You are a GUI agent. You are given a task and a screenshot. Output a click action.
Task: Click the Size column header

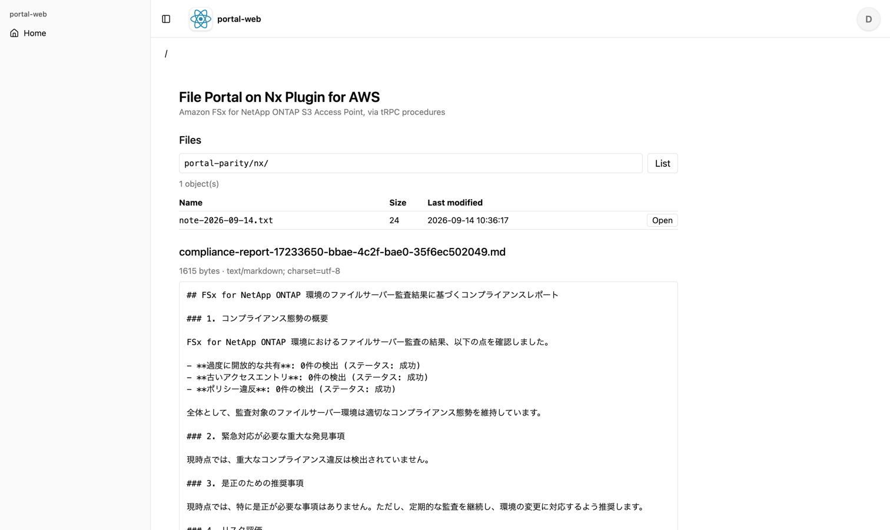pyautogui.click(x=397, y=203)
